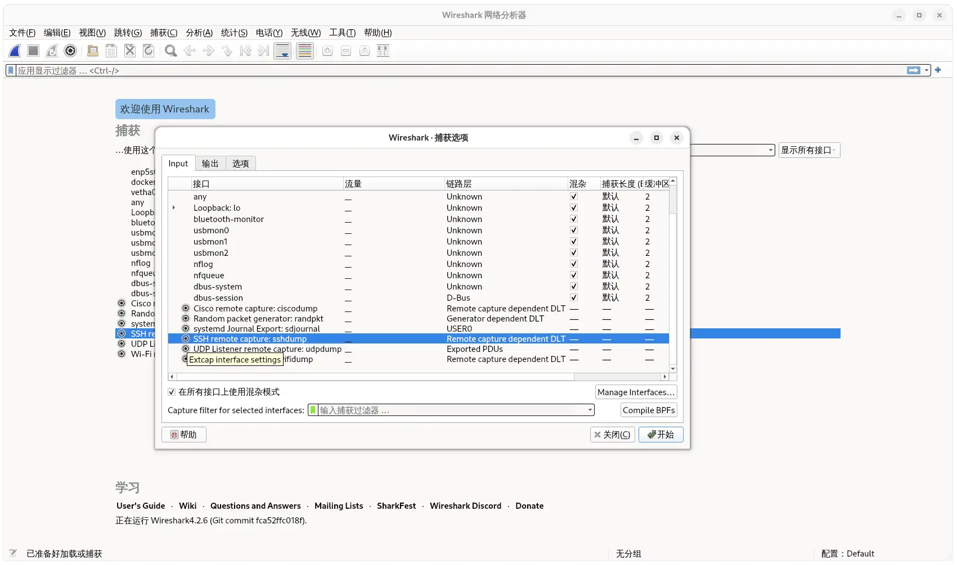Screen dimensions: 957x565
Task: Click the find packet magnifier icon
Action: [x=171, y=51]
